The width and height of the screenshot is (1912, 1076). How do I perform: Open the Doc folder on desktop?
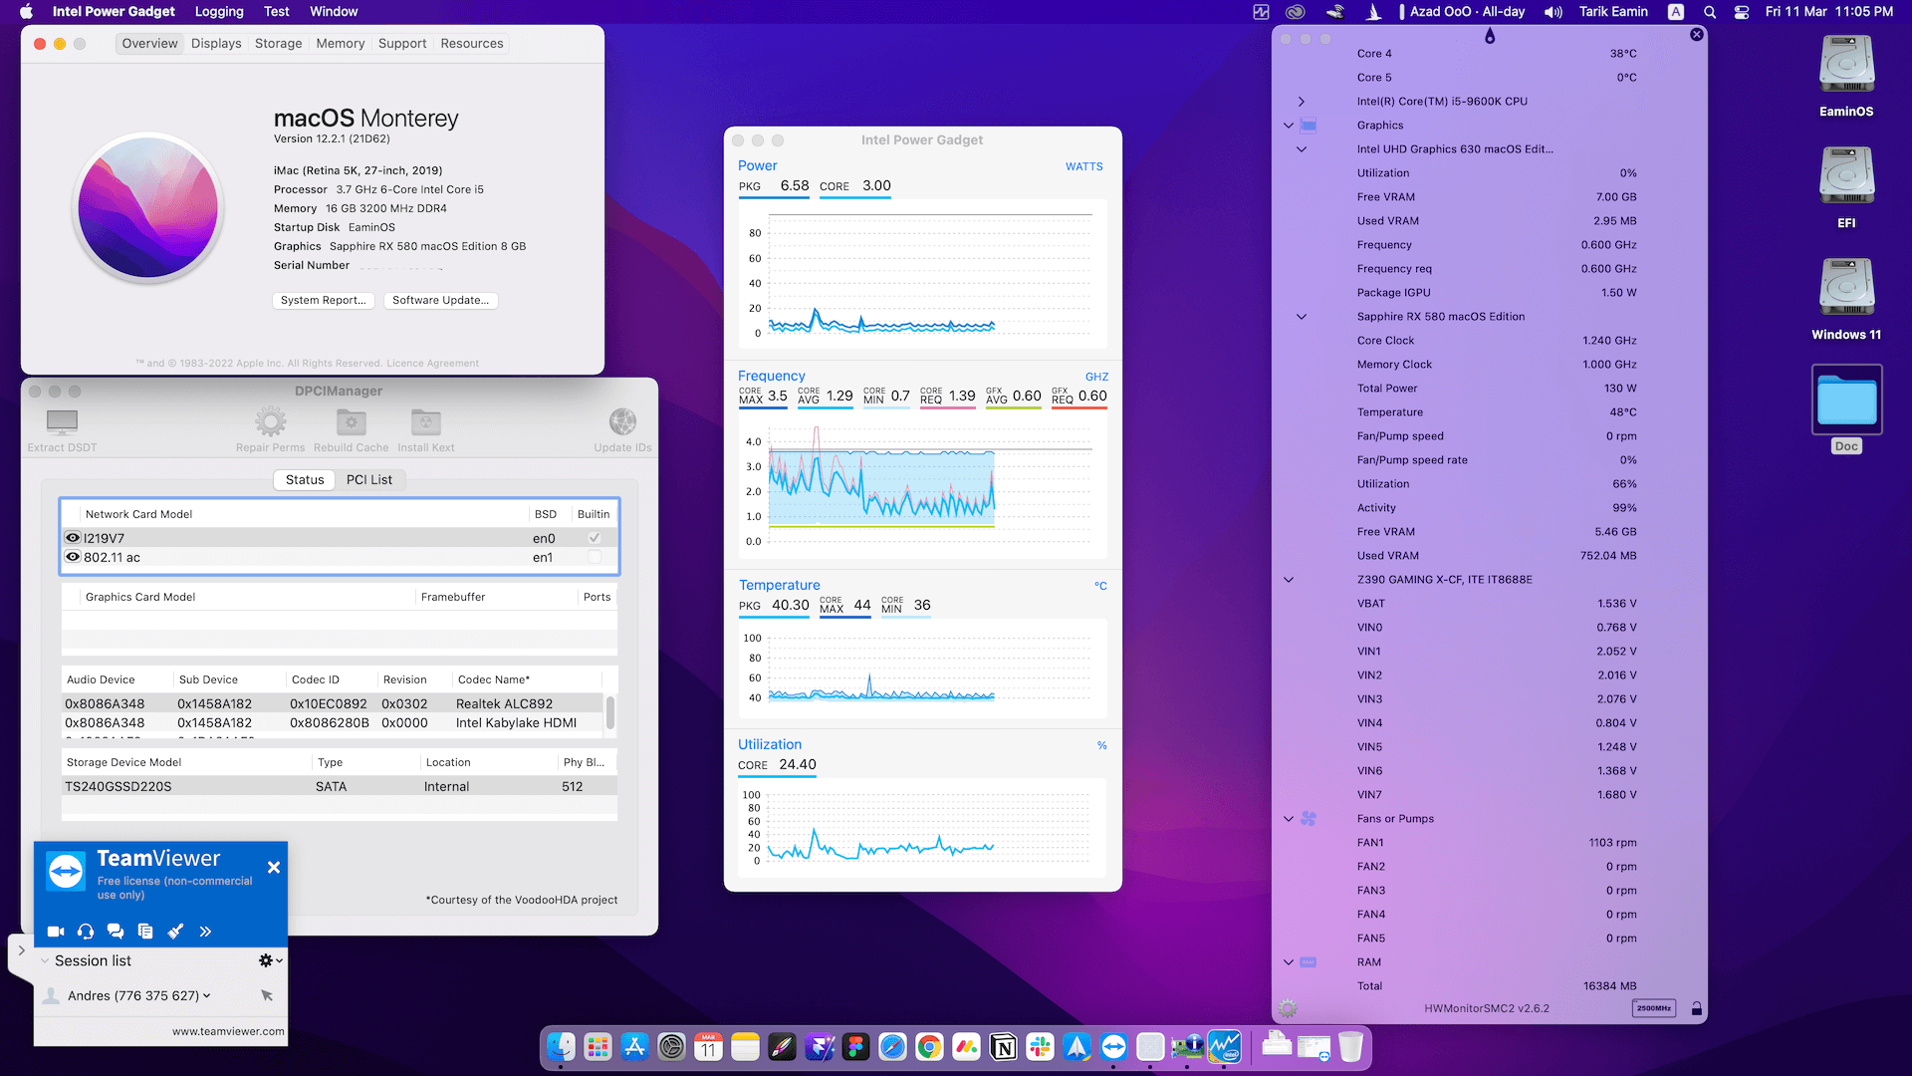pyautogui.click(x=1846, y=401)
